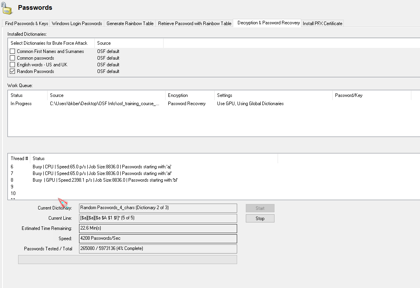420x288 pixels.
Task: Click the Settings column header
Action: pos(273,95)
